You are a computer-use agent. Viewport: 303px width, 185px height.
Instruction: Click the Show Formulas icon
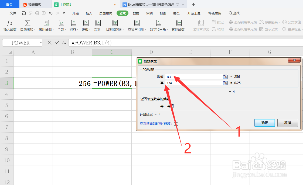tap(261, 29)
